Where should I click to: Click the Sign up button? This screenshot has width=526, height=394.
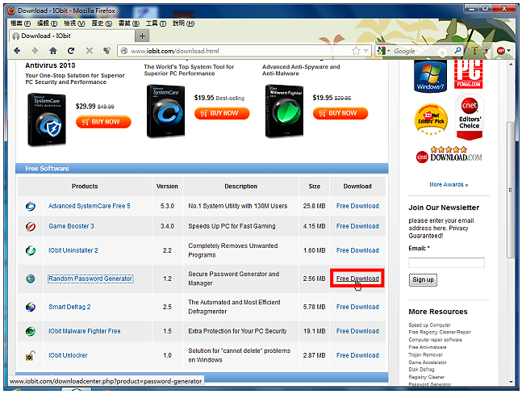423,279
